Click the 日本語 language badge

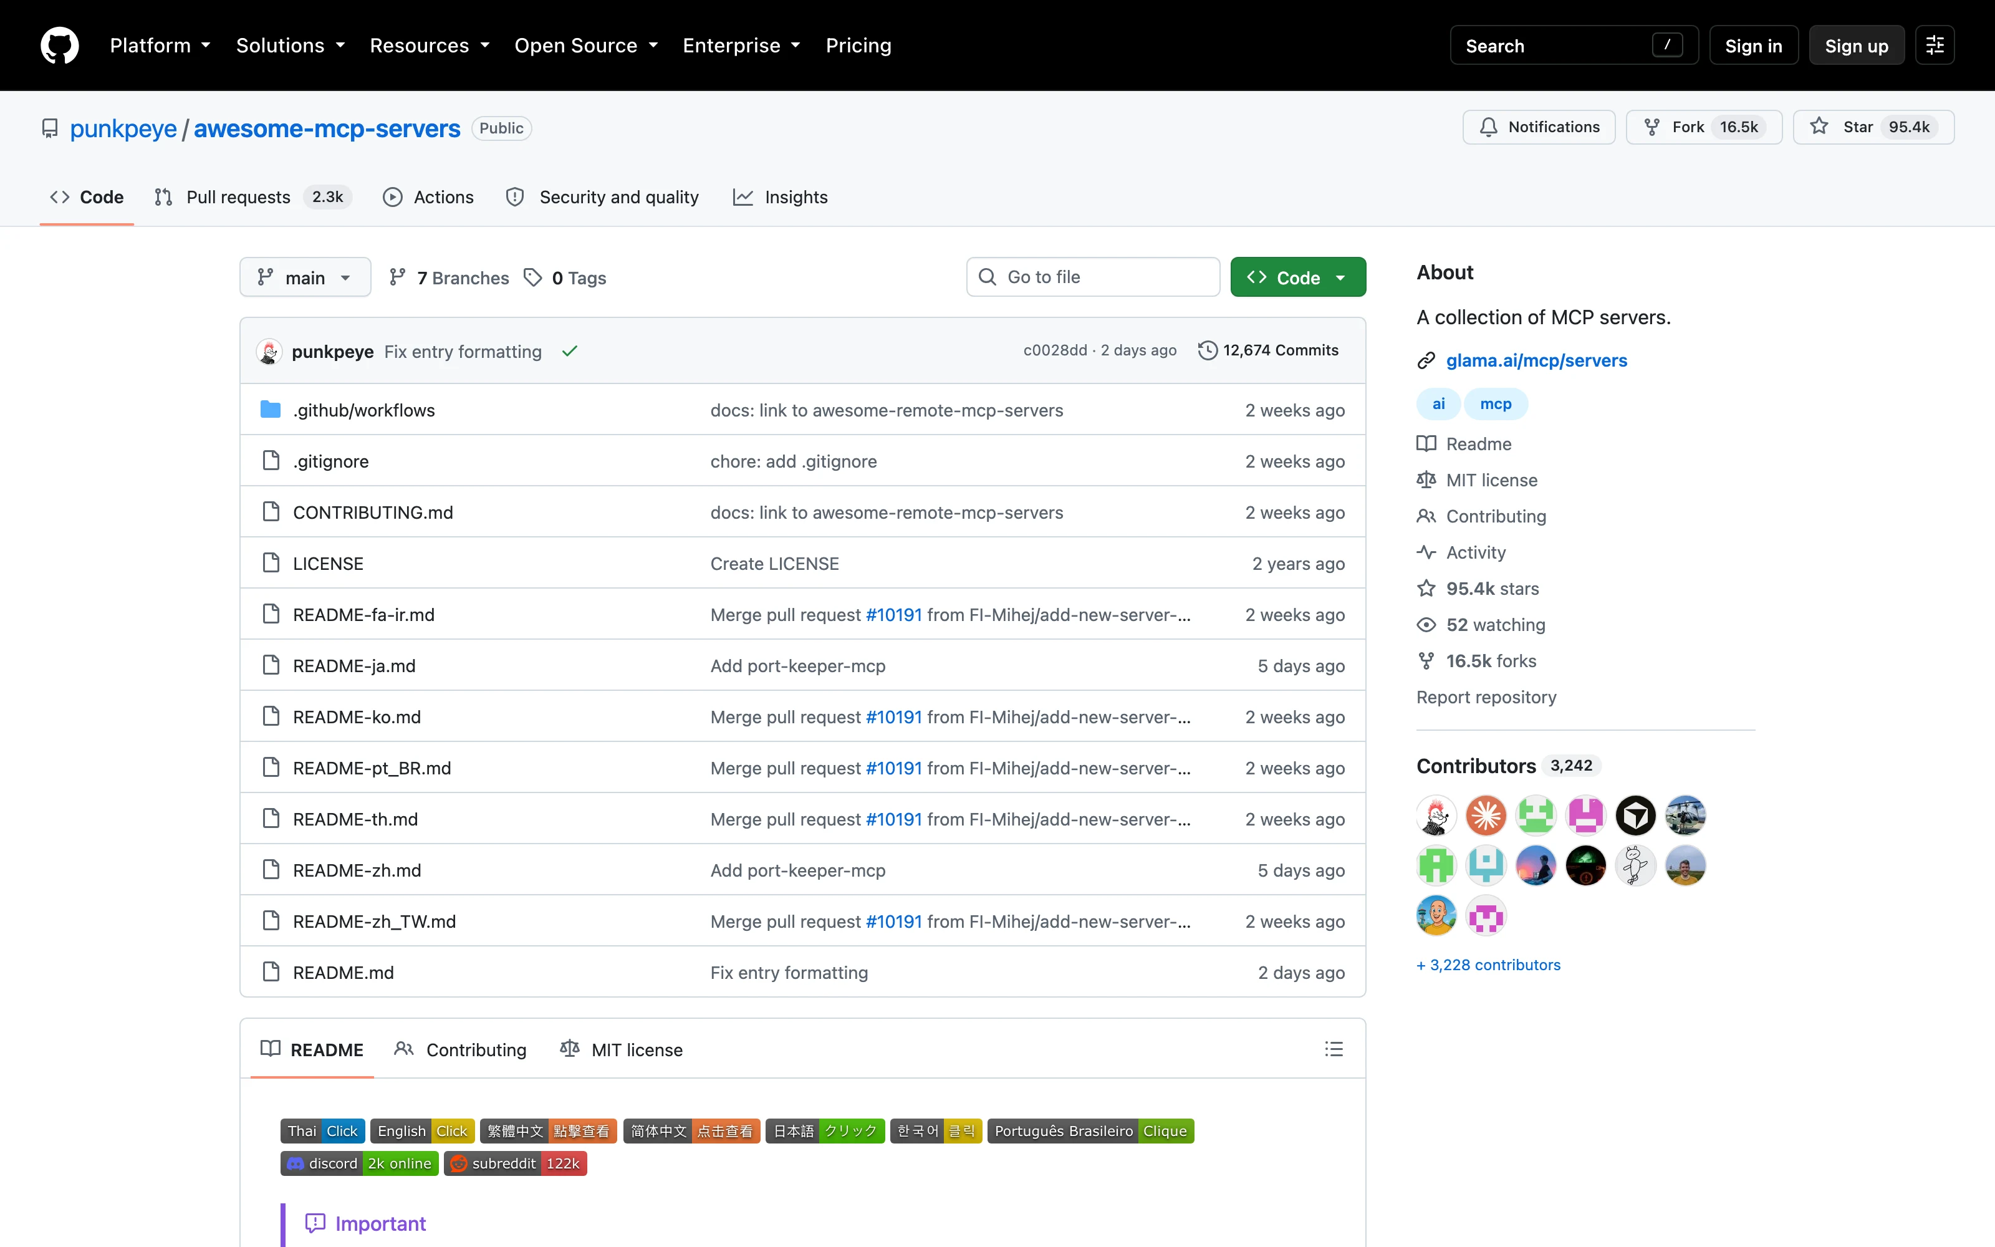(x=825, y=1130)
